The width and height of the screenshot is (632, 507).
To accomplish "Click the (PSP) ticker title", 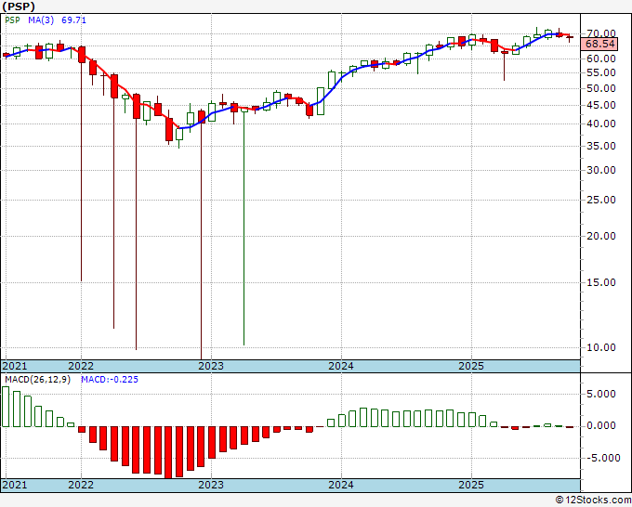I will pos(19,6).
